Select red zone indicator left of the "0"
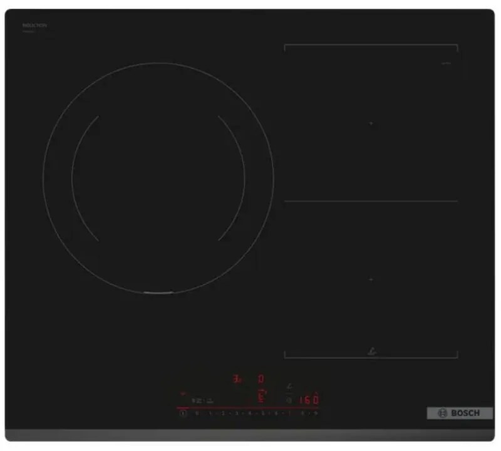The height and width of the screenshot is (451, 501). pyautogui.click(x=237, y=379)
